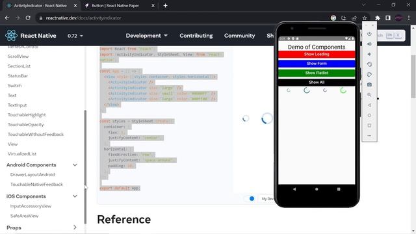The image size is (416, 234).
Task: Open VirtualizedList doc link
Action: (x=22, y=154)
